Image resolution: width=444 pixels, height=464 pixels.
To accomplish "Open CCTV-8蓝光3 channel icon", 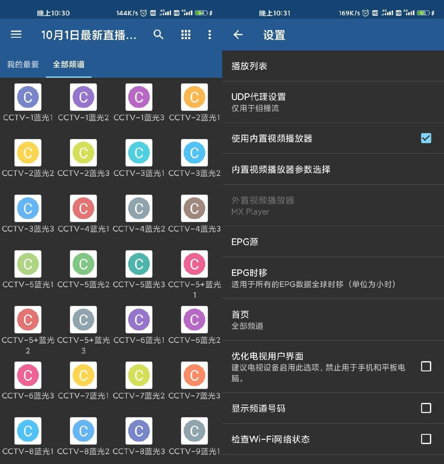I will pyautogui.click(x=139, y=431).
